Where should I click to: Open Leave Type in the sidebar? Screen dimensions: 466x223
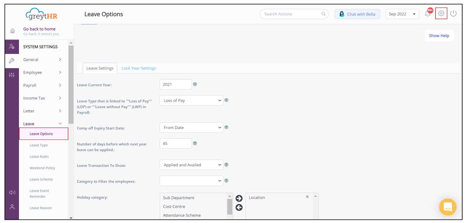coord(38,145)
